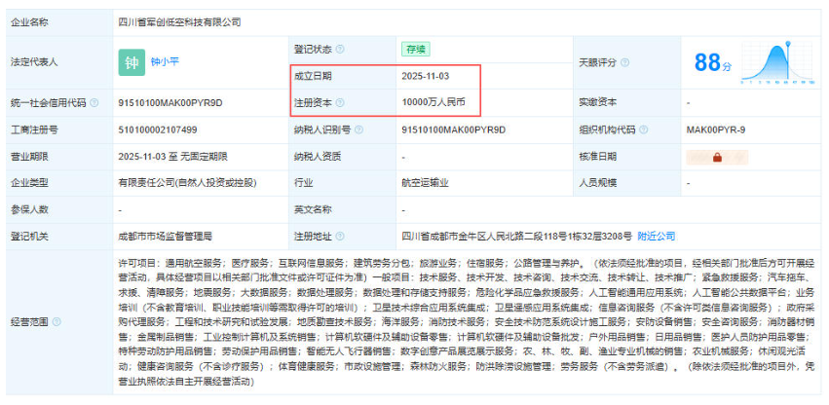Screen dimensions: 829x405
Task: Click the red lock icon in 核准日期
Action: click(716, 156)
